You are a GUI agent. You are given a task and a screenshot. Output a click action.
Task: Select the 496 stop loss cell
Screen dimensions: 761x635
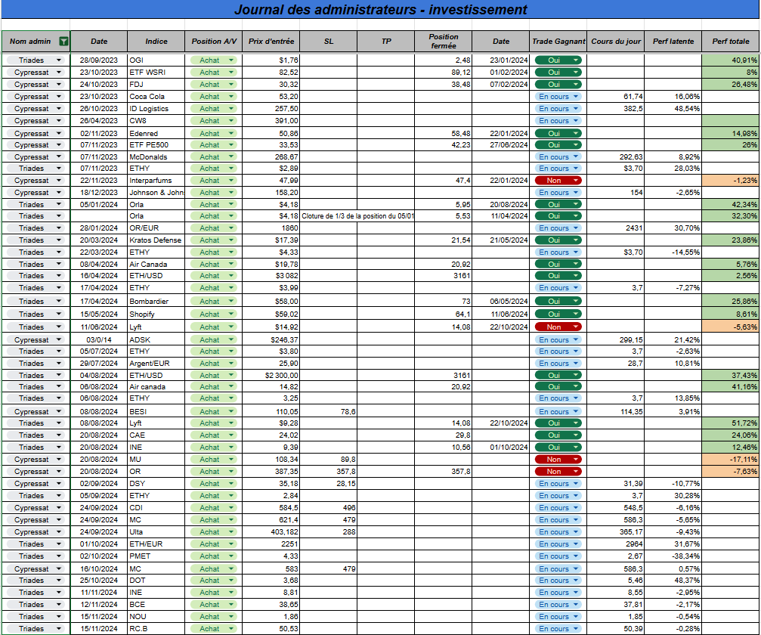pyautogui.click(x=329, y=508)
